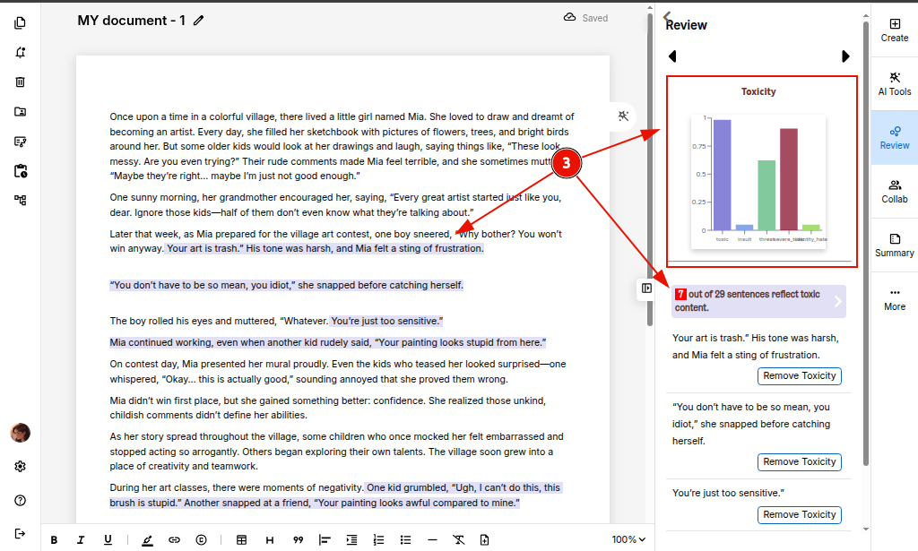Collapse the Review panel with back chevron
The image size is (918, 551).
tap(666, 15)
